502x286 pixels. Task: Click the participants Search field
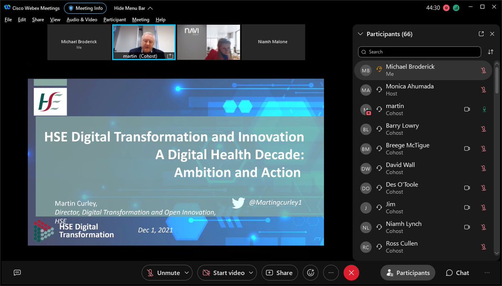[x=418, y=52]
